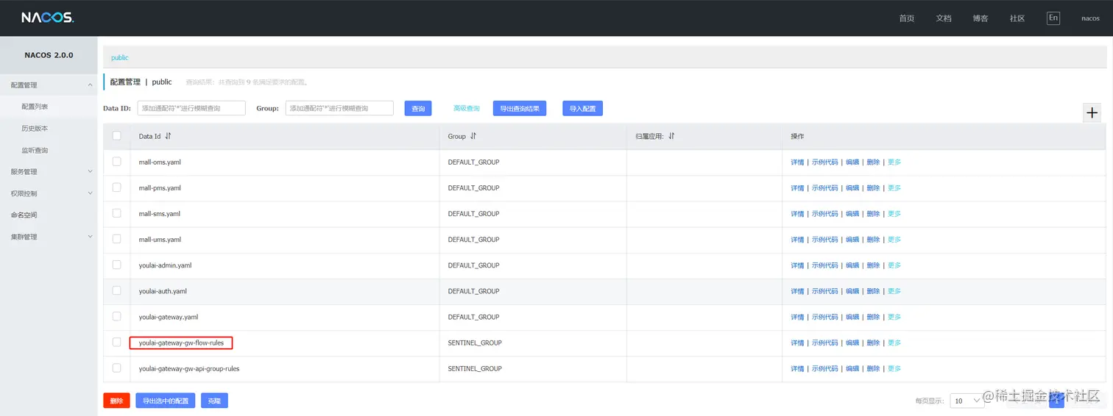Check the box for mall-ums.yaml
This screenshot has width=1113, height=416.
click(x=116, y=239)
